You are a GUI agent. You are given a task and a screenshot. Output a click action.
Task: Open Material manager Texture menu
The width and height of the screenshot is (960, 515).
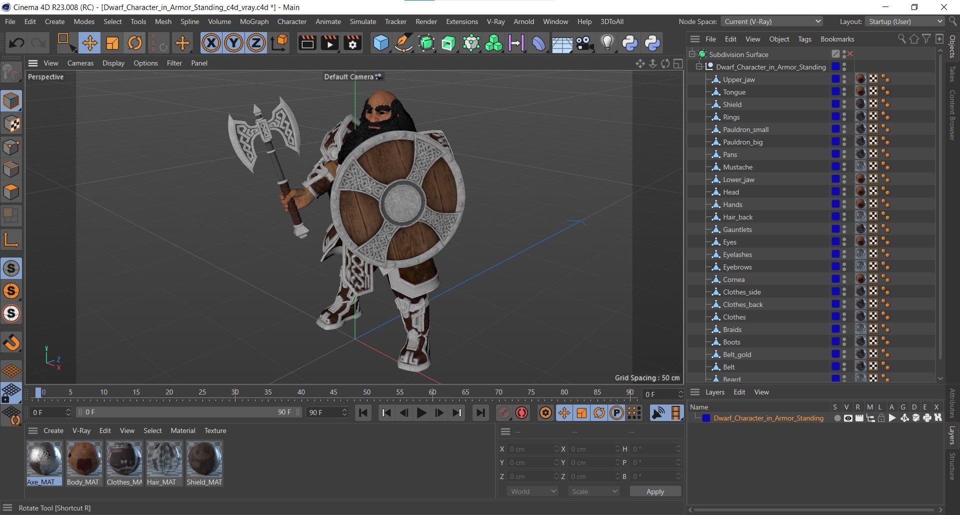[x=215, y=430]
